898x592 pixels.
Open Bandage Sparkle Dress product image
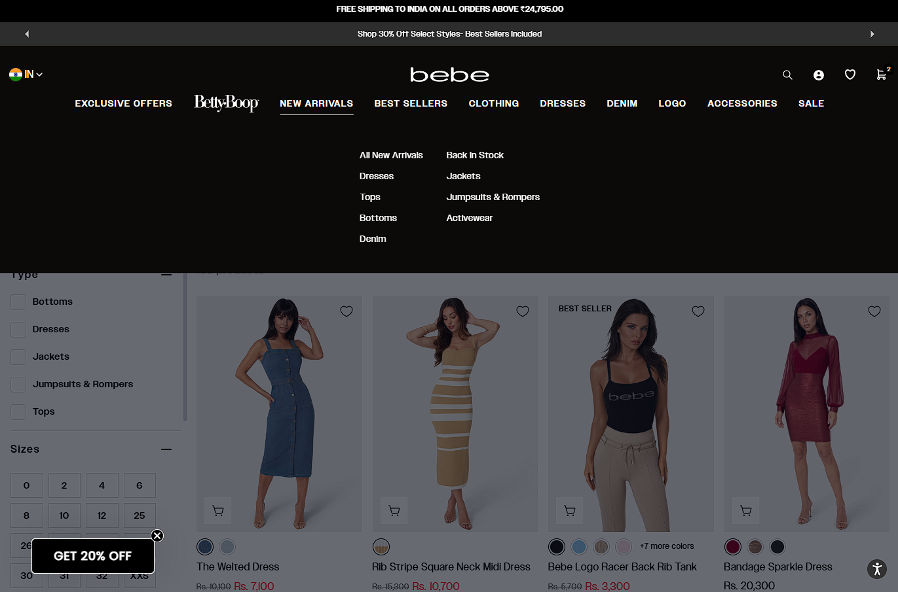tap(807, 413)
